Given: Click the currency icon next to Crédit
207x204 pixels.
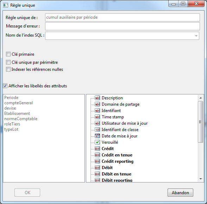Looking at the screenshot, I should click(97, 149).
